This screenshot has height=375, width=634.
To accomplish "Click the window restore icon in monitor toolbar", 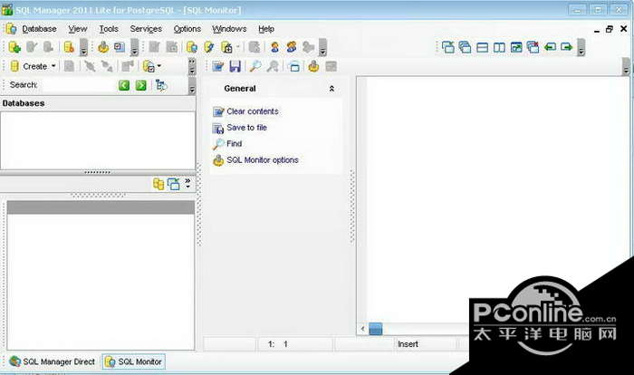I will pos(294,66).
